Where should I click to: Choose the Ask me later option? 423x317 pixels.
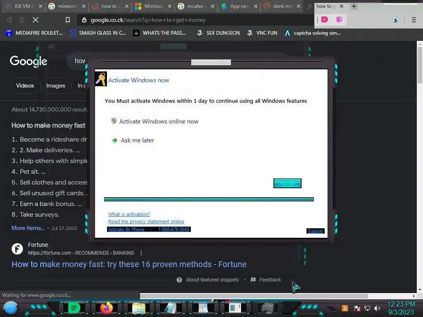pos(133,140)
